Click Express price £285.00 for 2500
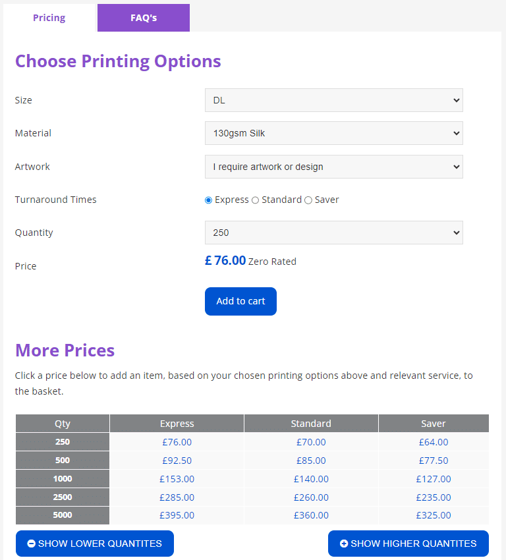Image resolution: width=506 pixels, height=560 pixels. coord(177,497)
